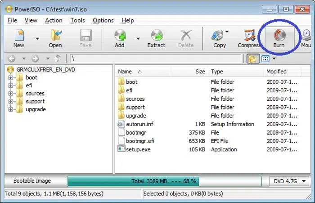Open the view mode dropdown arrow
The image size is (315, 203).
tap(274, 59)
